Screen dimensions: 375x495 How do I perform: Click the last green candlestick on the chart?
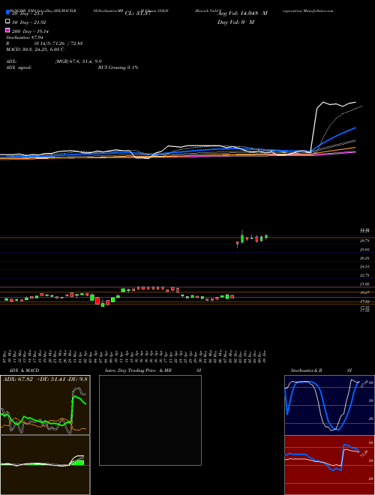tap(266, 236)
